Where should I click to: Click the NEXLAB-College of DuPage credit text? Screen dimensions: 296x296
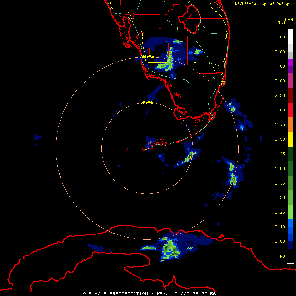tap(263, 4)
